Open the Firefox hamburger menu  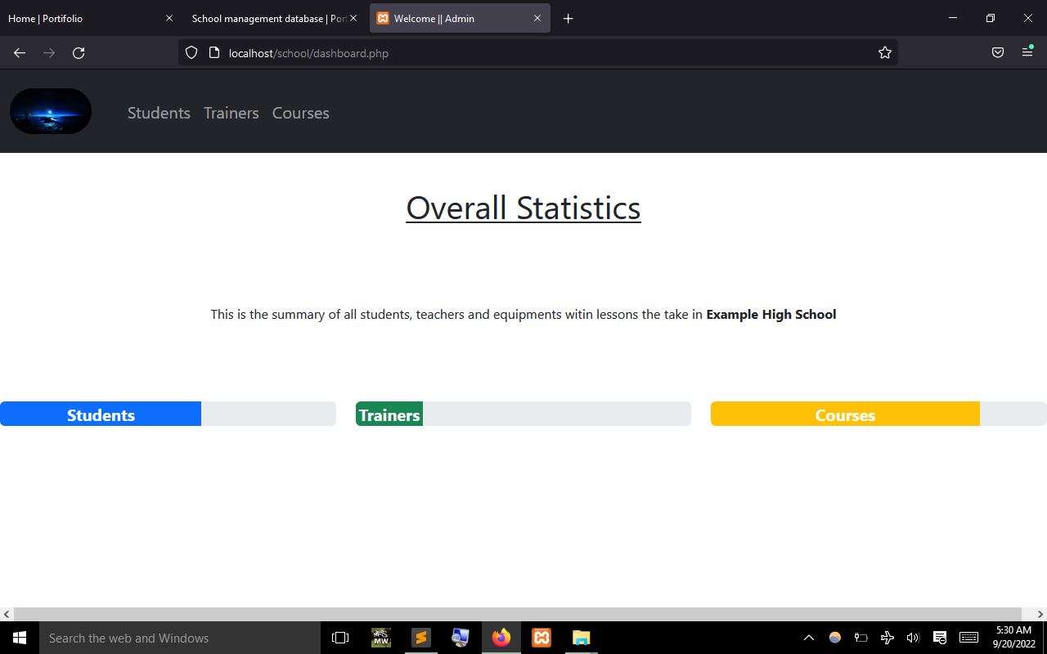[1027, 53]
